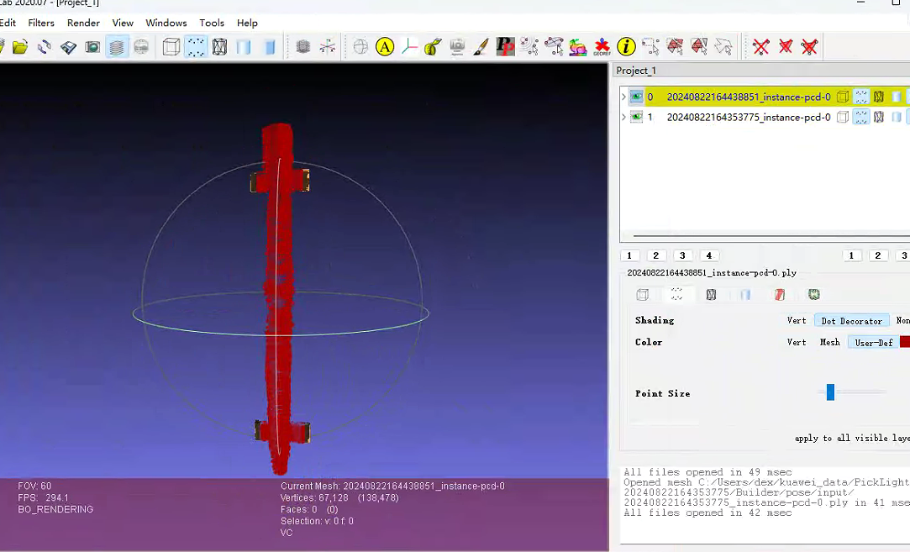
Task: Select User-Def color option
Action: point(873,342)
